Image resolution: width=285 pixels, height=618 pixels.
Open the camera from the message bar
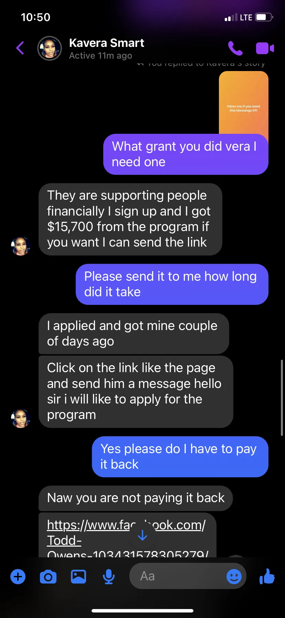point(48,577)
